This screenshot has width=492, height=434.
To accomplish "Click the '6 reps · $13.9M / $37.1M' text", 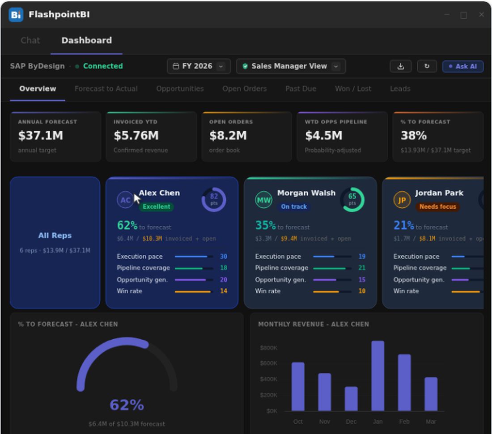I will coord(55,250).
